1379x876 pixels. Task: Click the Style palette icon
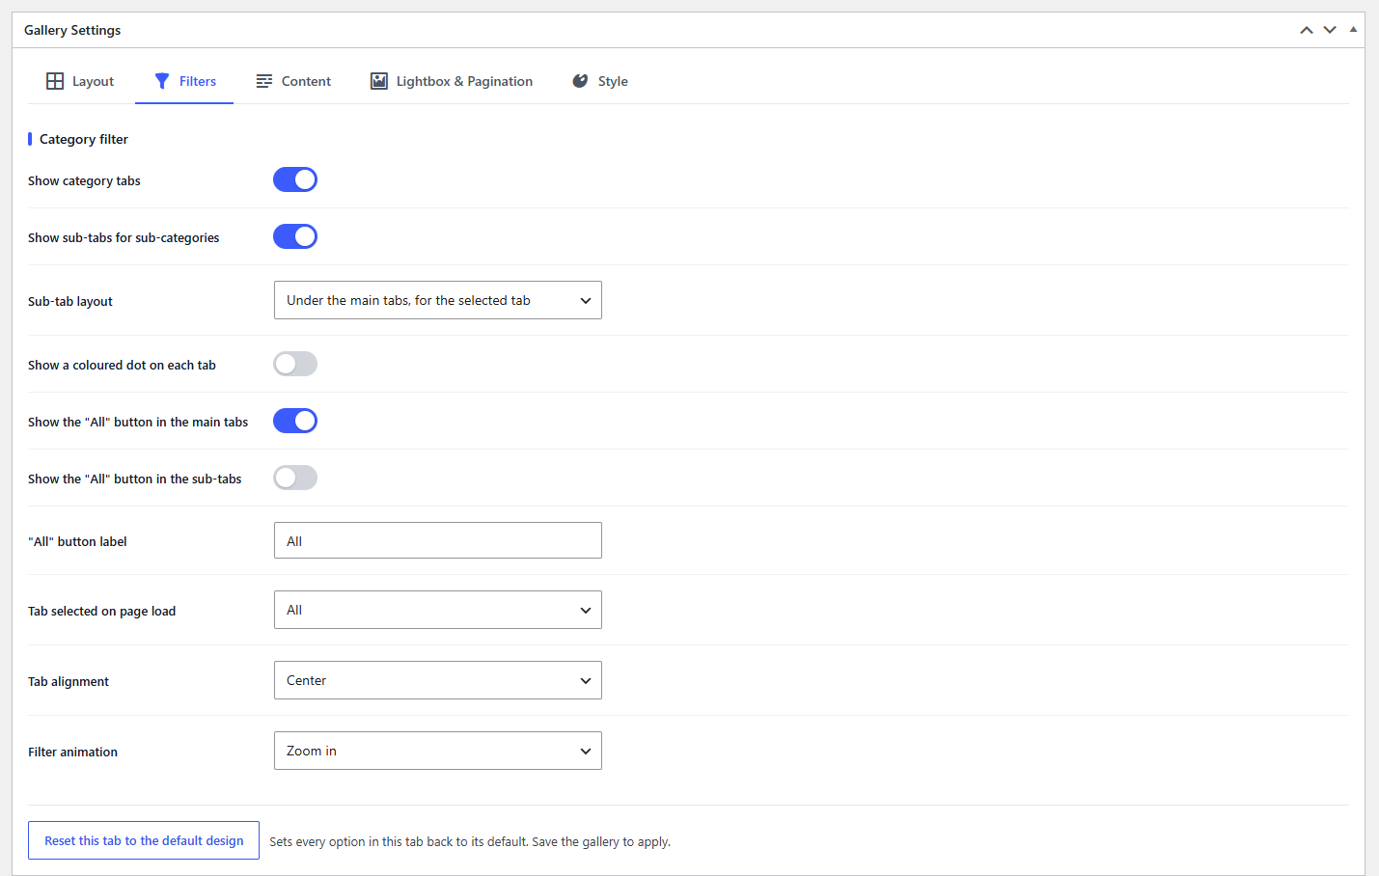point(580,81)
